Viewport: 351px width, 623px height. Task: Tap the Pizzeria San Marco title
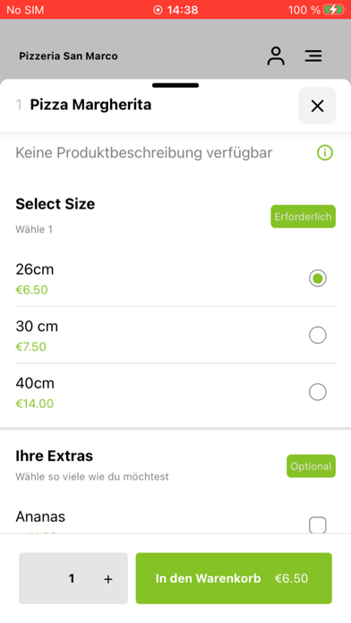[68, 56]
